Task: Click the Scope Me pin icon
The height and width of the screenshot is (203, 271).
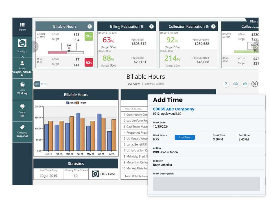Action: point(22,106)
